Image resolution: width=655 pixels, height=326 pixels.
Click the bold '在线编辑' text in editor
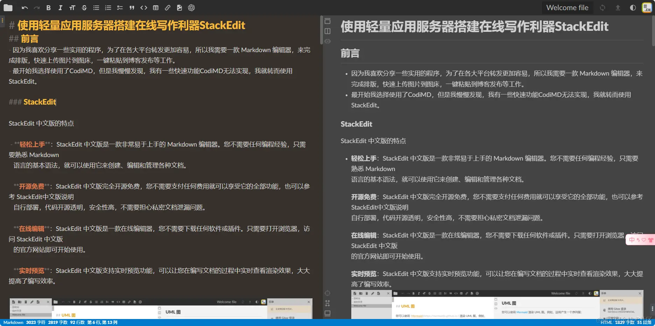point(31,229)
